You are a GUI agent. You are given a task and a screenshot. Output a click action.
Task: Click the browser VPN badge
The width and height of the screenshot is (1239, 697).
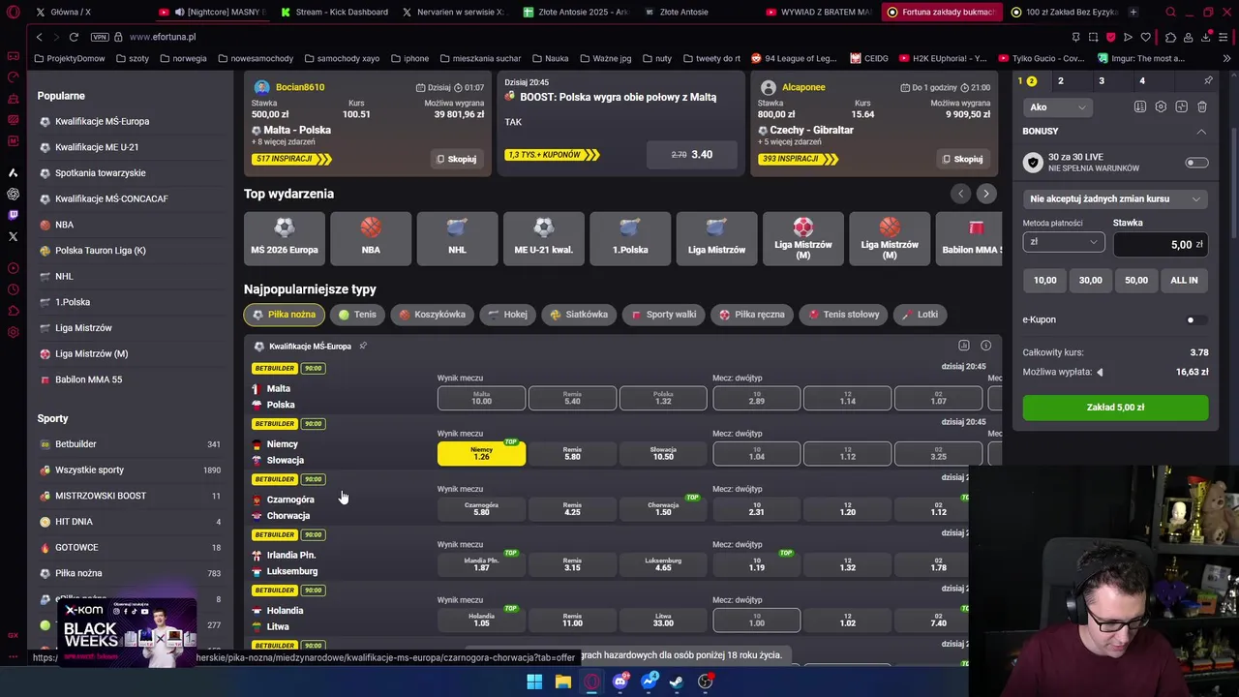pyautogui.click(x=100, y=37)
